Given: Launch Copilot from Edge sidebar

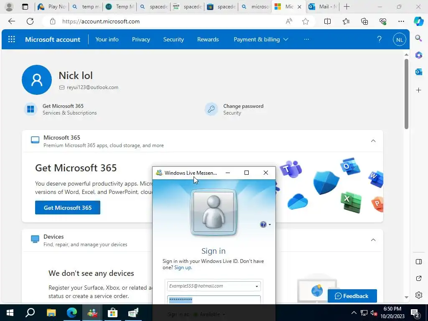Looking at the screenshot, I should point(418,21).
